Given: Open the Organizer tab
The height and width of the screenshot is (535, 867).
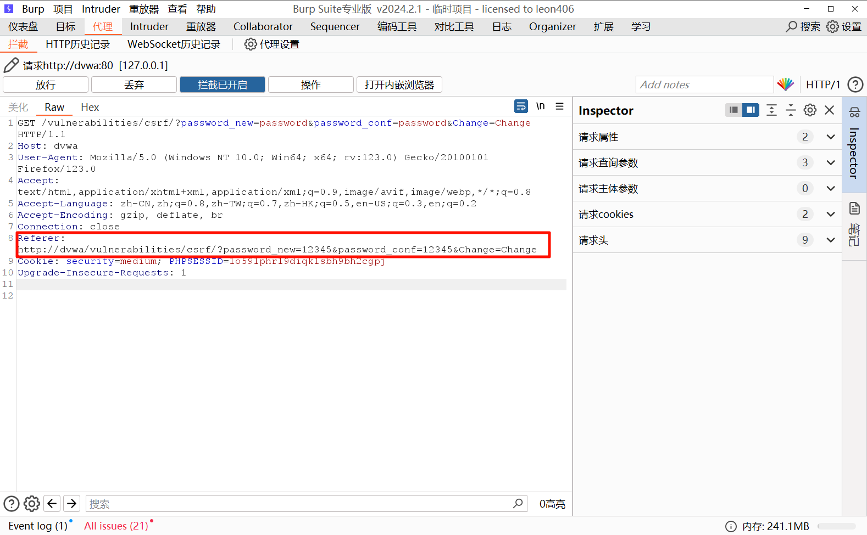Looking at the screenshot, I should point(552,26).
